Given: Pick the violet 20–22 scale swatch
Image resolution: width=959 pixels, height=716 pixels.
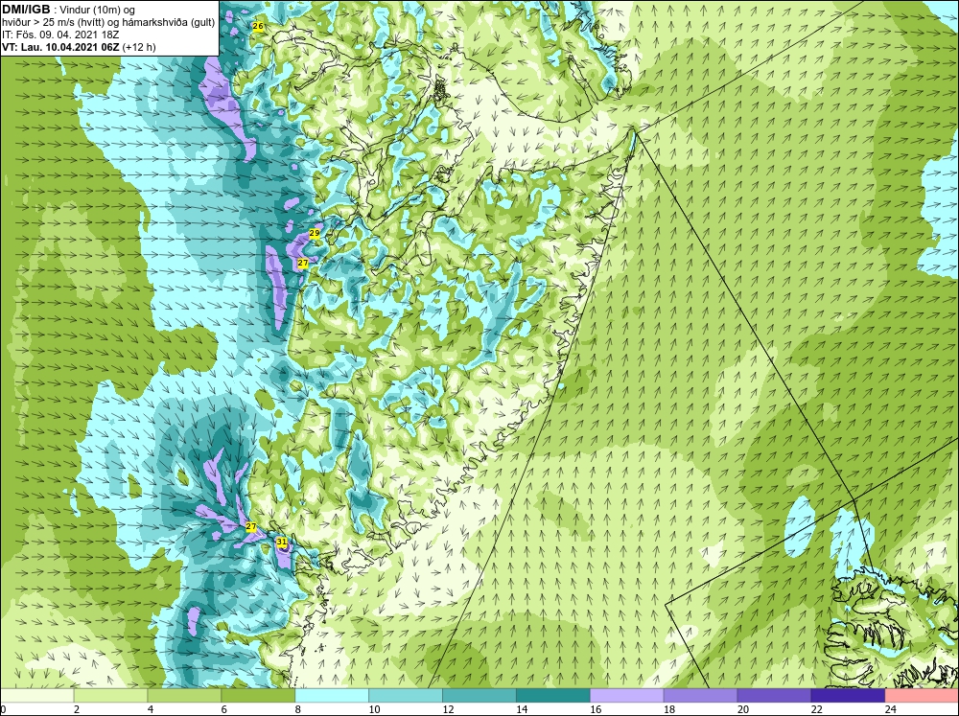Looking at the screenshot, I should tap(774, 695).
